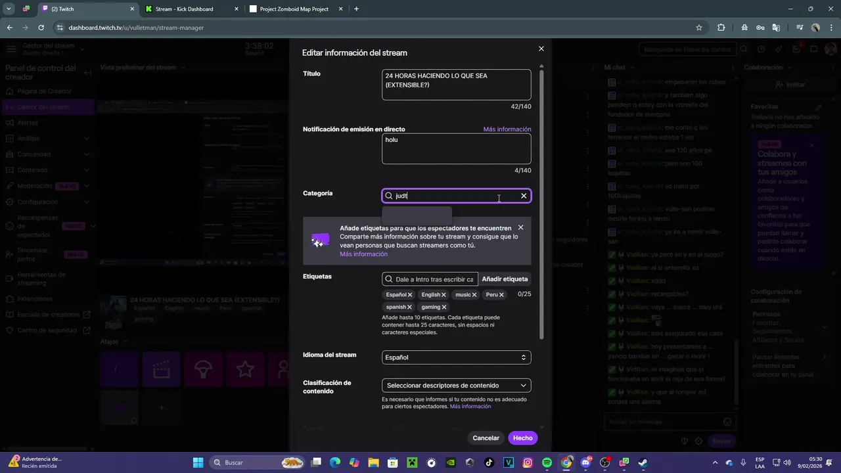The width and height of the screenshot is (841, 473).
Task: Open Chrome extensions puzzle icon
Action: (x=721, y=28)
